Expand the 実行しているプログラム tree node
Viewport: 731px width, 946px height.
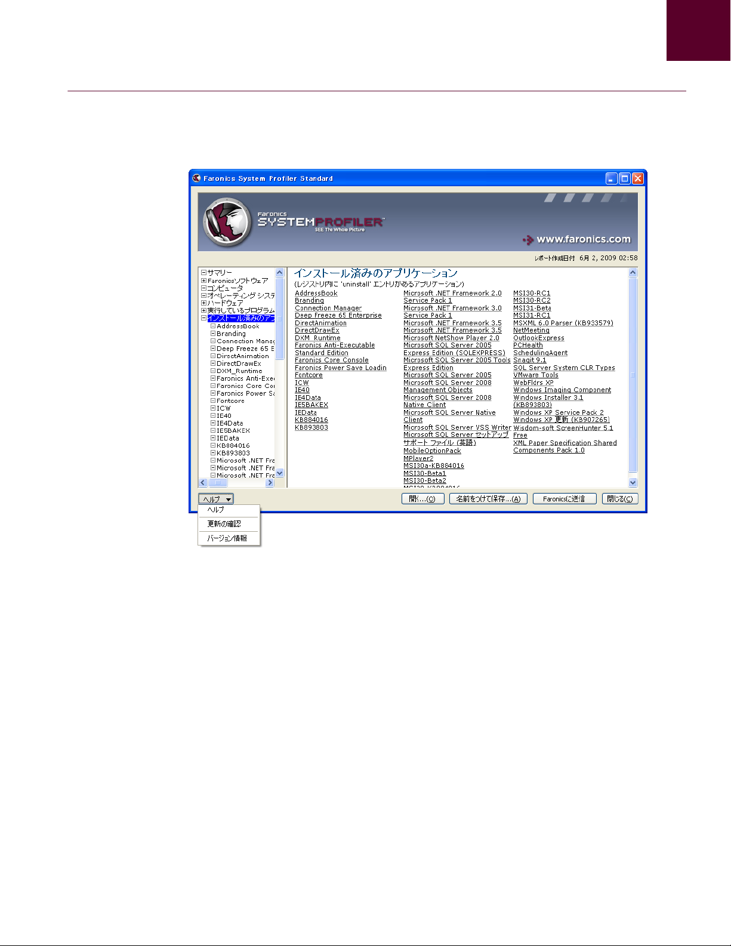tap(203, 310)
